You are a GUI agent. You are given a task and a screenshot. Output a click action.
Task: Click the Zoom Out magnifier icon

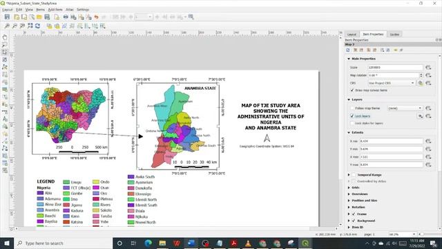coord(15,26)
